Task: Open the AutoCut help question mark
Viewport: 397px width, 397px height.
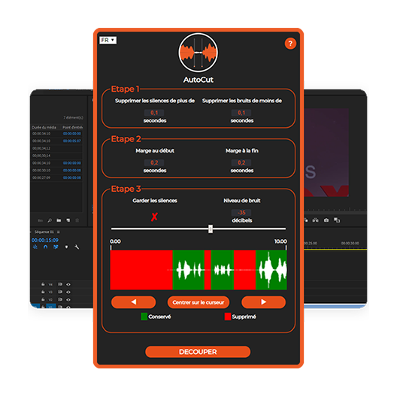Action: 290,44
